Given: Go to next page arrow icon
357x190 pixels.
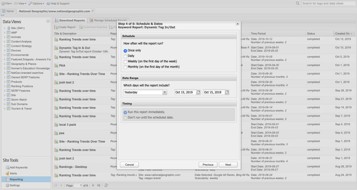Looking at the screenshot, I should click(x=93, y=185).
